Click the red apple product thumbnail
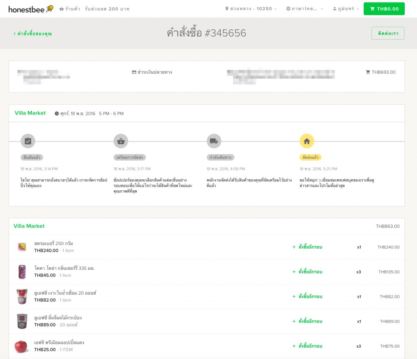This screenshot has height=359, width=417. click(x=22, y=346)
